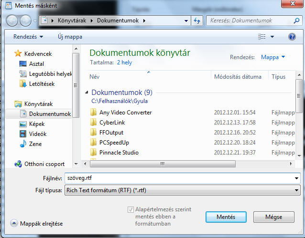Collapse the Dokumentumok (9) group
305x238 pixels.
87,93
